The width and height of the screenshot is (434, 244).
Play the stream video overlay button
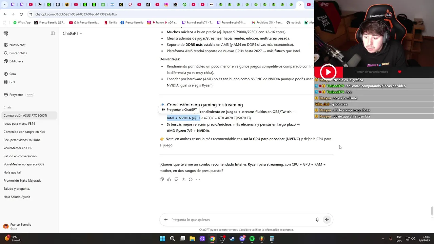[x=328, y=72]
